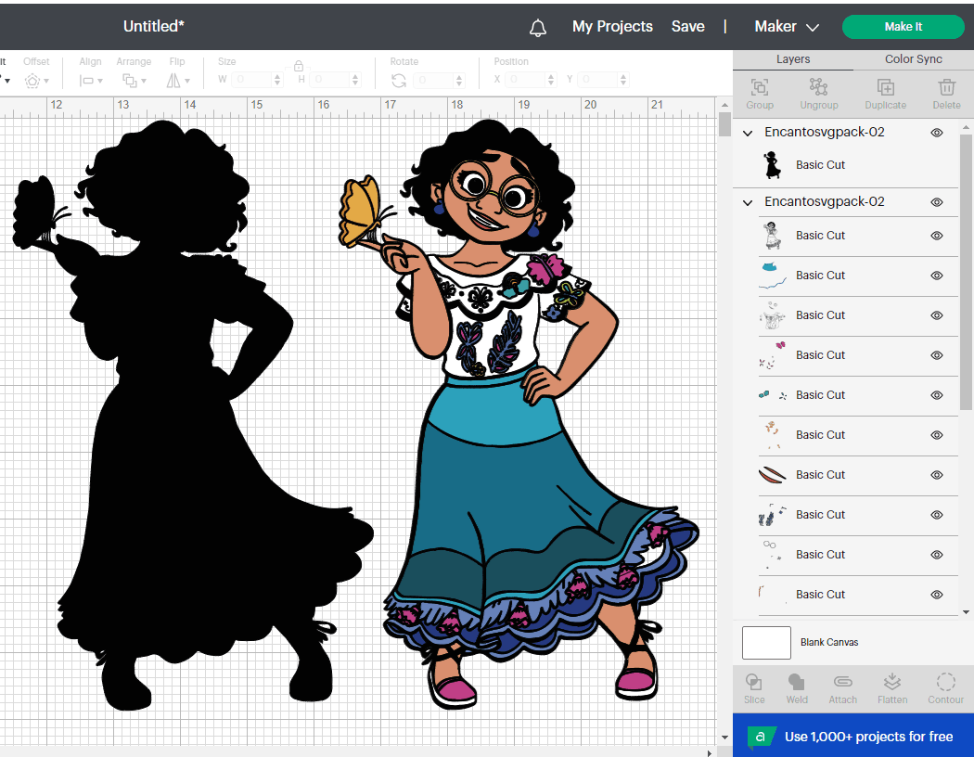Click the pink butterfly layer thumbnail

(772, 354)
